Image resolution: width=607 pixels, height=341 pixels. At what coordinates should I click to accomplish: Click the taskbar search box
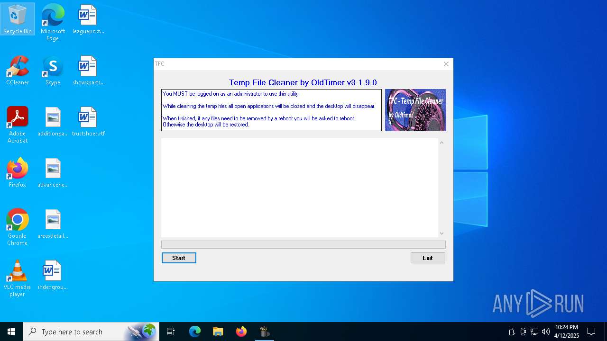coord(91,332)
